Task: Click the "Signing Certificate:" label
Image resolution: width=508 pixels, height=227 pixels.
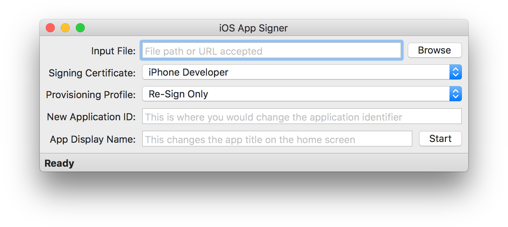Action: (x=92, y=73)
